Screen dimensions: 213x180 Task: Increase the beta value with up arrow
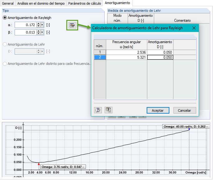[x=39, y=31]
